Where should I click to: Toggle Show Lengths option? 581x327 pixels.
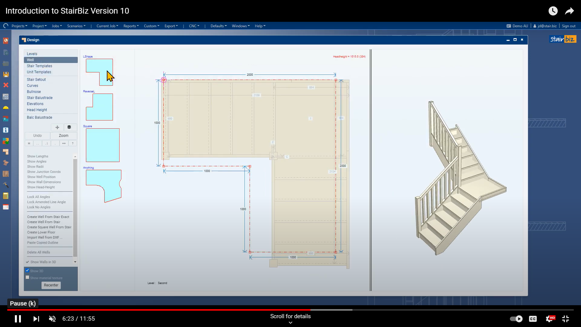[38, 156]
